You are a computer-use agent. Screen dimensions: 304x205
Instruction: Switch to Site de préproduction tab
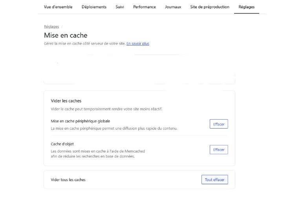point(209,7)
